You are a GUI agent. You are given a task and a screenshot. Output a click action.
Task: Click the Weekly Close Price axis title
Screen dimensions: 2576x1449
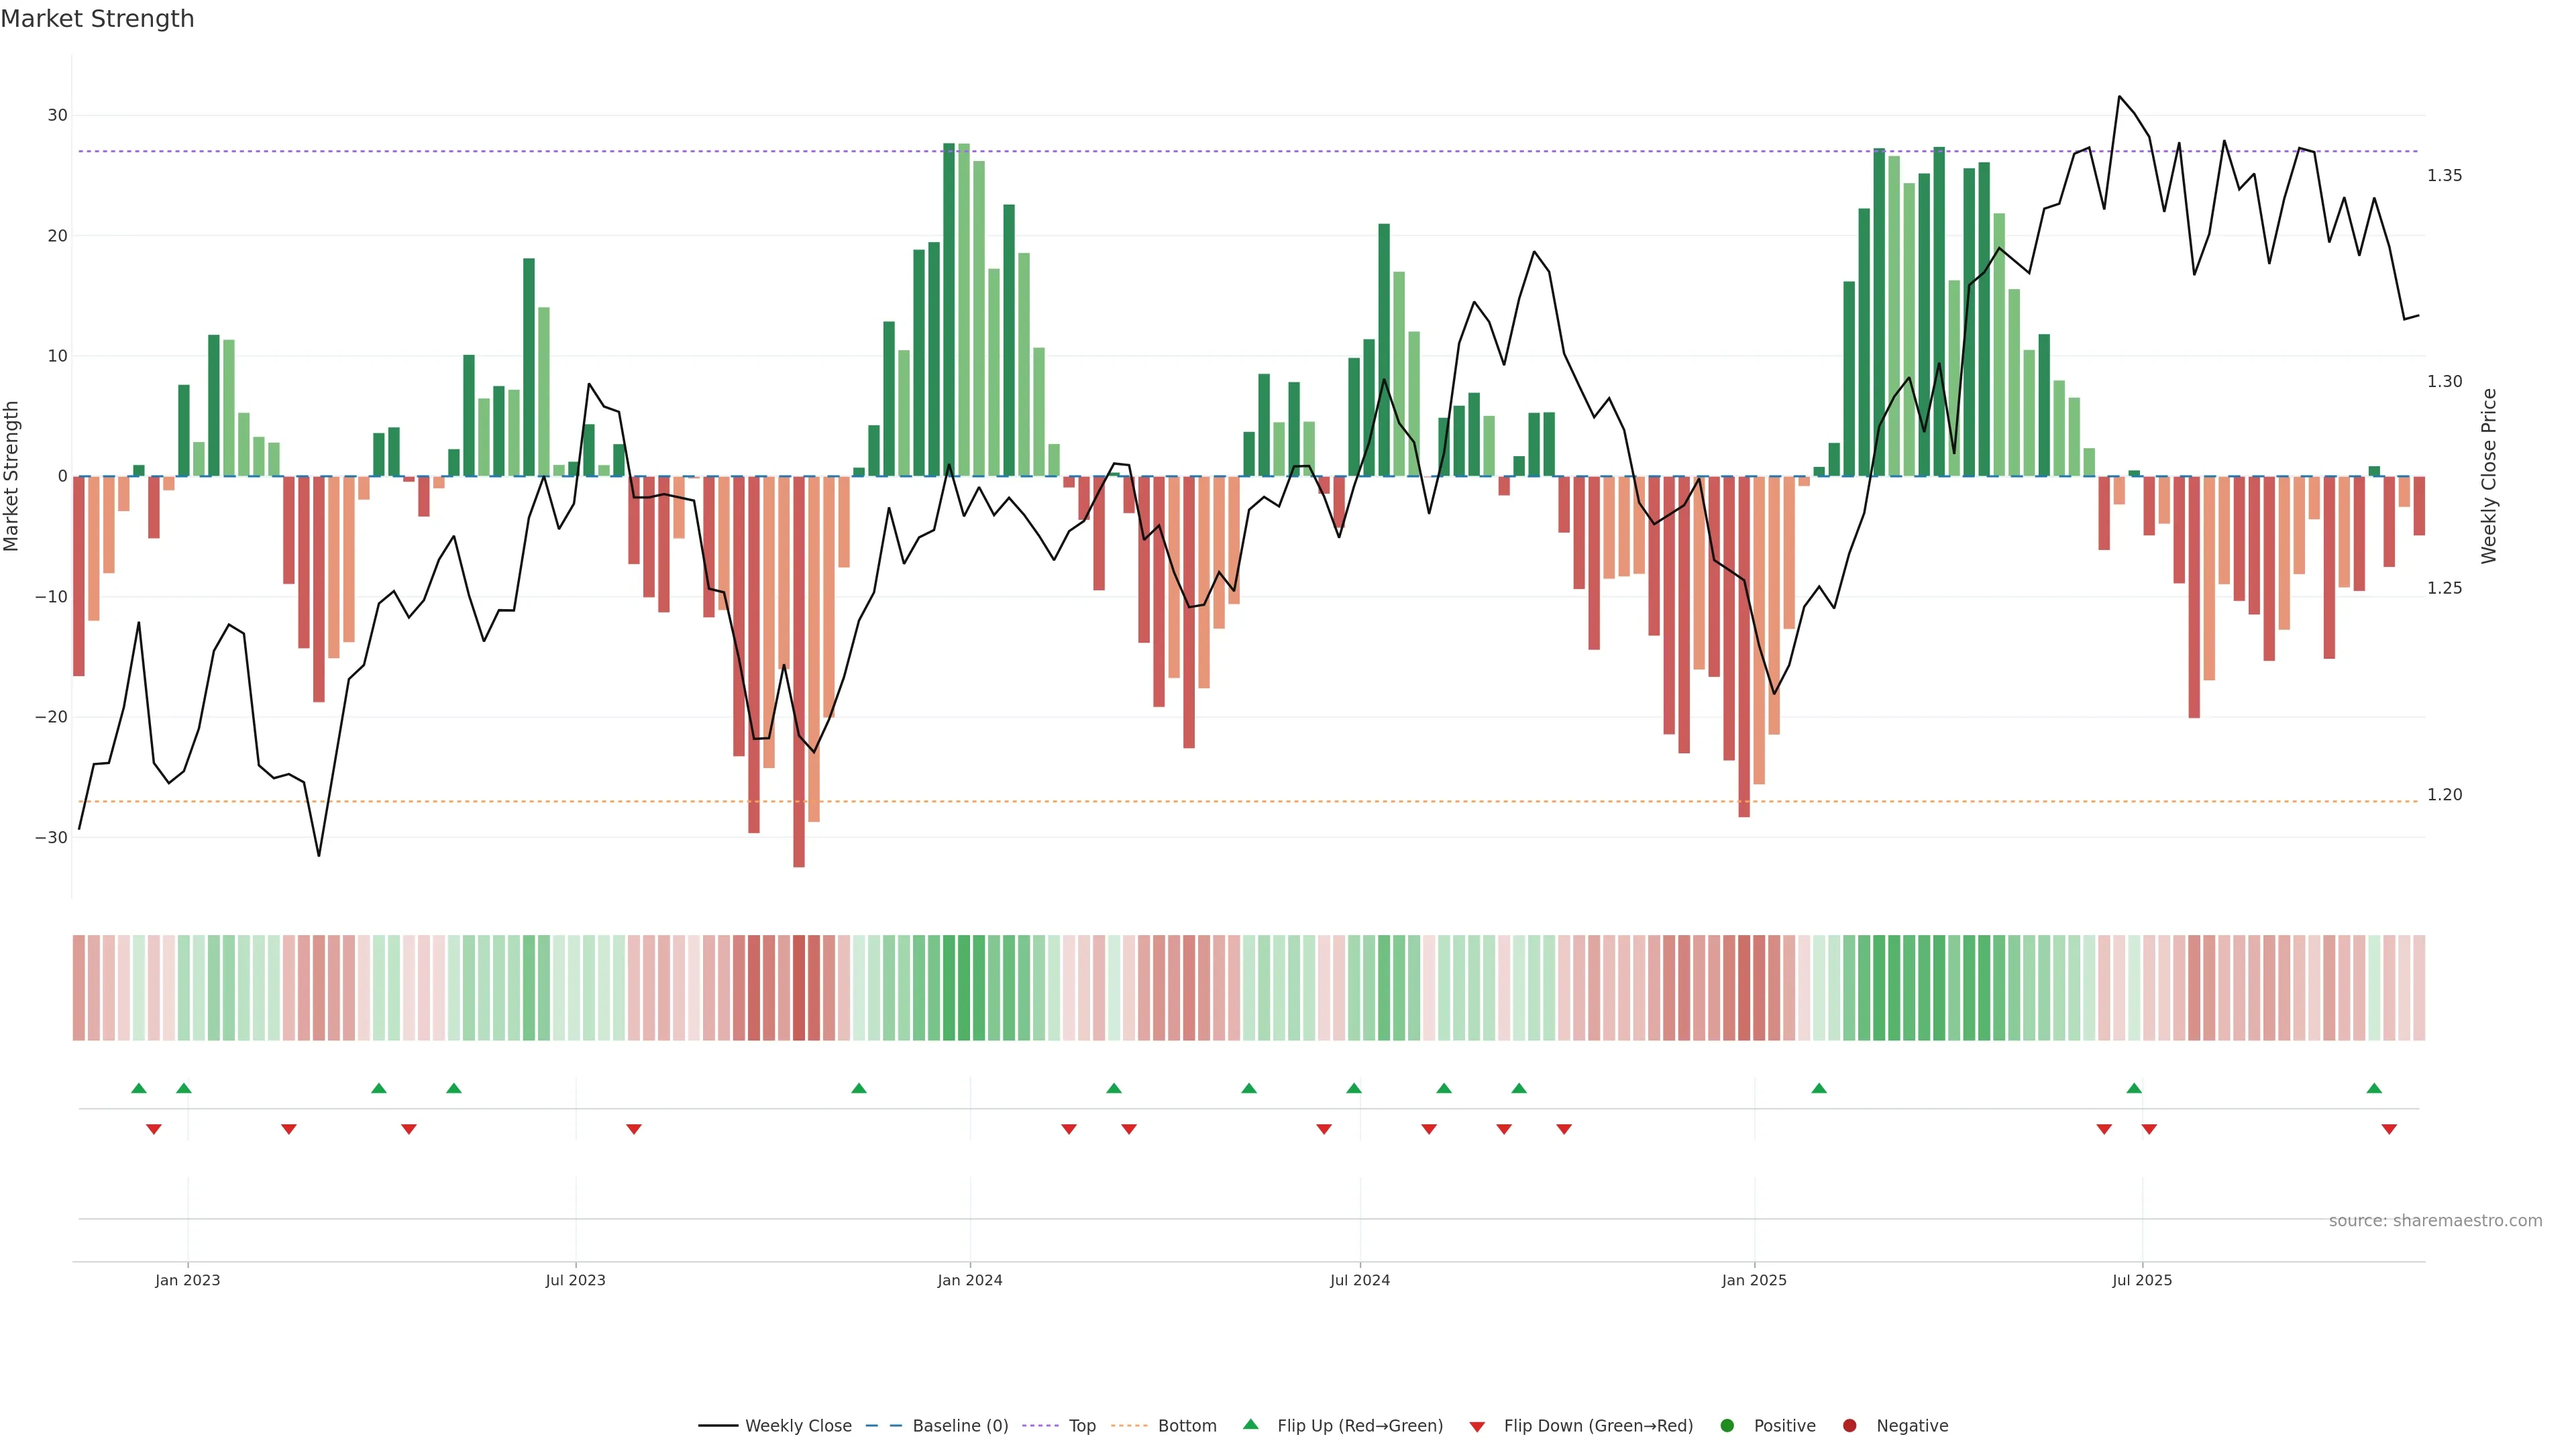pos(2489,476)
